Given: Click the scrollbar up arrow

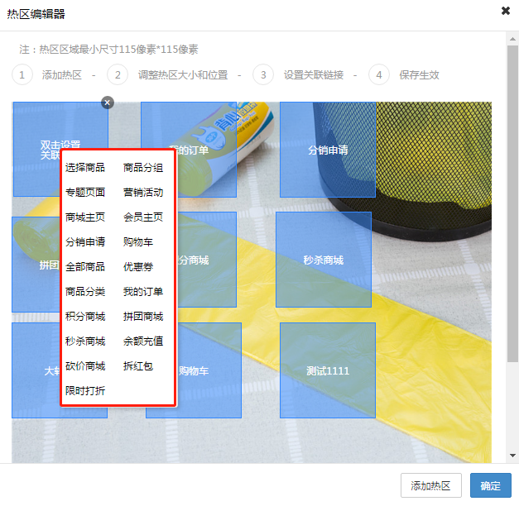Looking at the screenshot, I should pyautogui.click(x=512, y=39).
